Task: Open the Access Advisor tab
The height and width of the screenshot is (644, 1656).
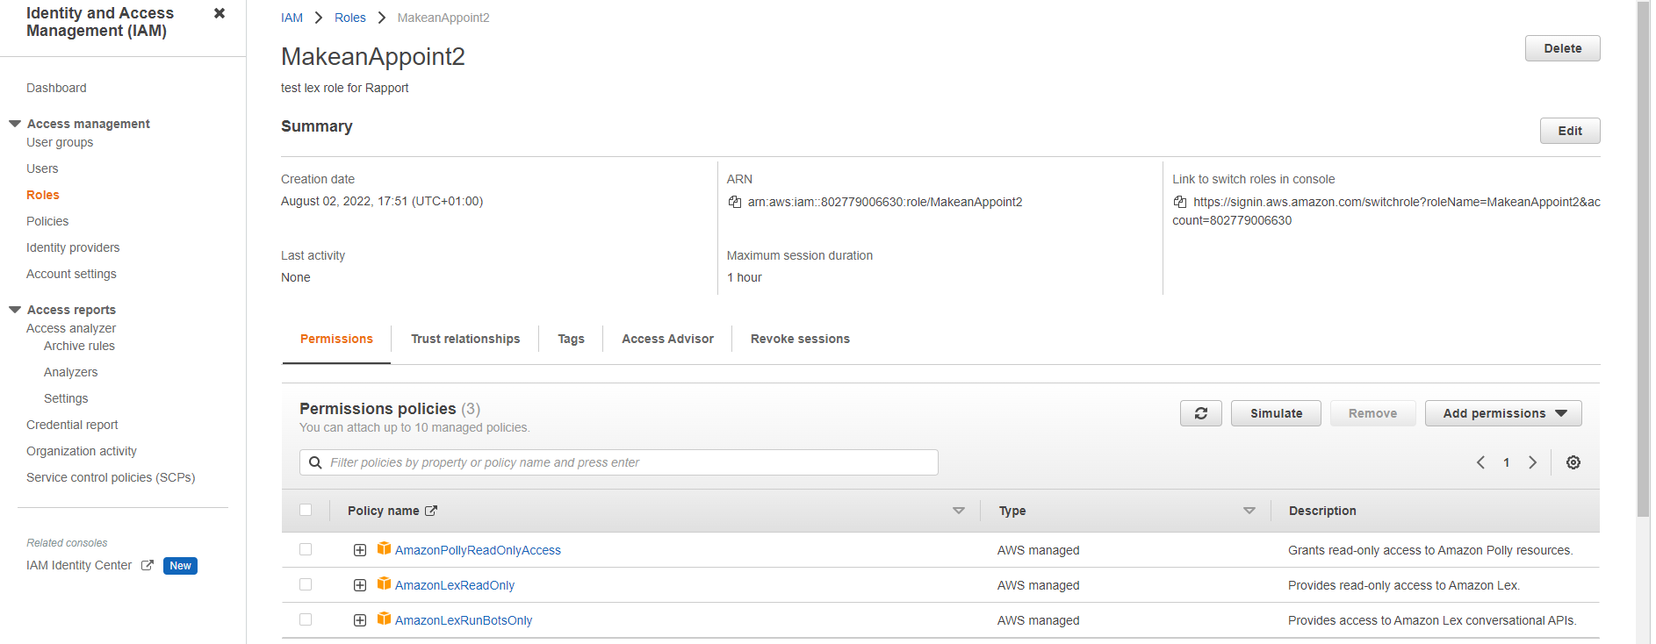Action: point(667,339)
